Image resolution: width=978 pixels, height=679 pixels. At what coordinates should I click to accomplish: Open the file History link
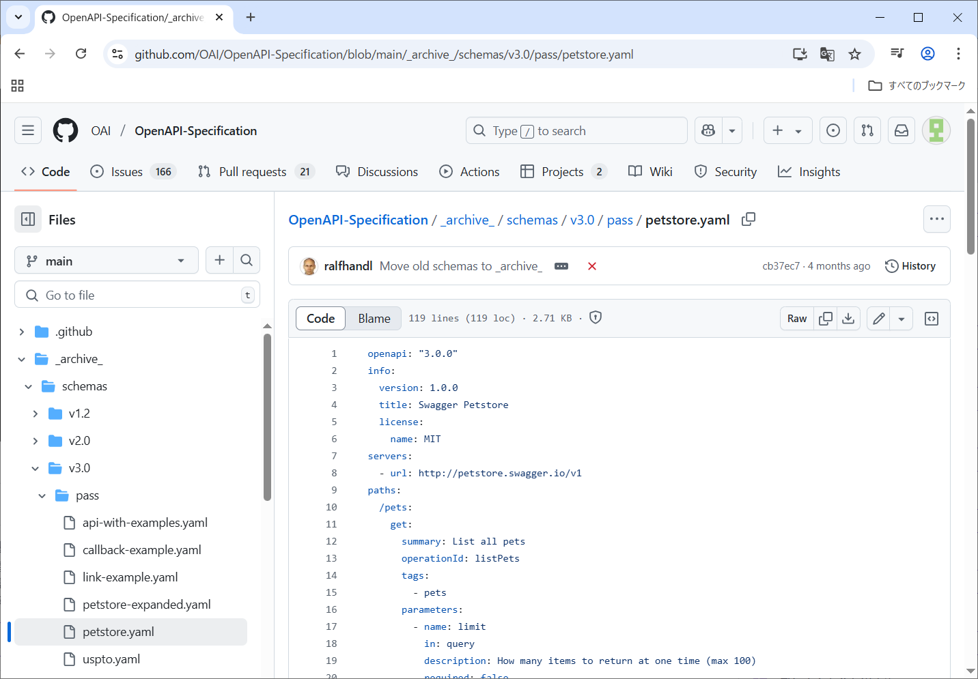click(910, 266)
